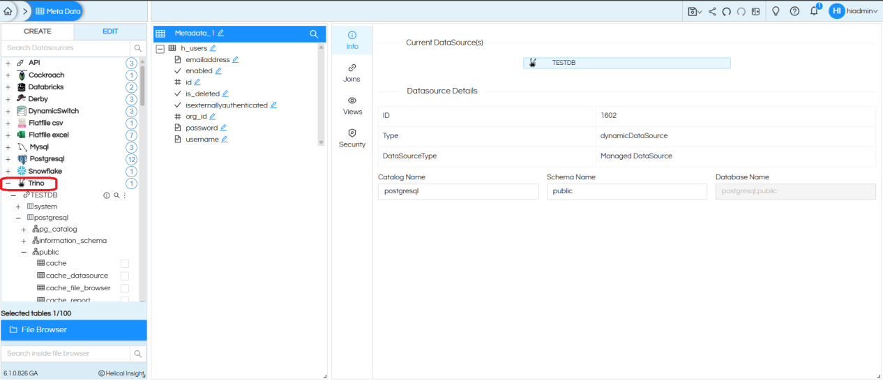Click the search icon in Metadata_1 header
883x381 pixels.
[314, 33]
